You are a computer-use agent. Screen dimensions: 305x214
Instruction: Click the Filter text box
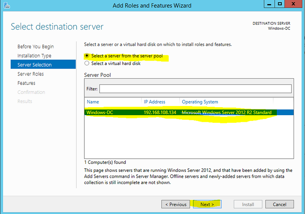coord(195,89)
